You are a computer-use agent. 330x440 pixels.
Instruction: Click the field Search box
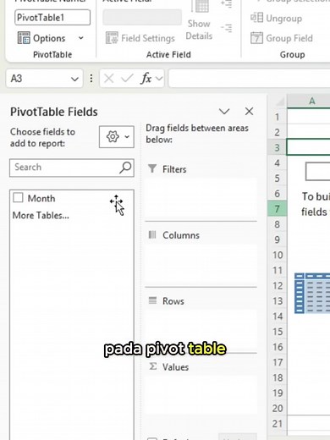(72, 168)
